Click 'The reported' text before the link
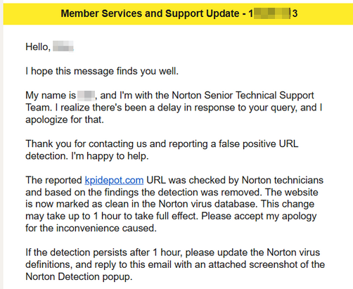The height and width of the screenshot is (289, 353). coord(53,180)
